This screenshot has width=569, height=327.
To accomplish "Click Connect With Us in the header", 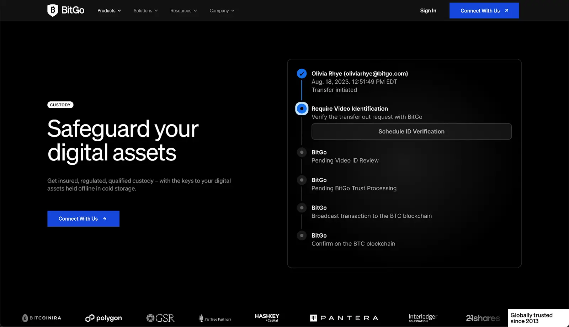I will (484, 11).
